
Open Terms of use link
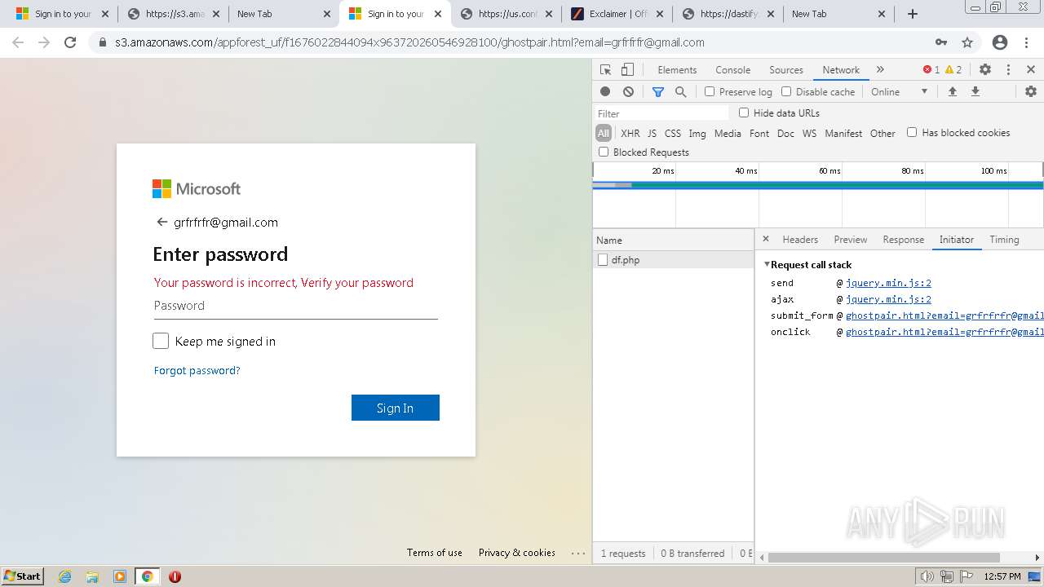click(435, 552)
